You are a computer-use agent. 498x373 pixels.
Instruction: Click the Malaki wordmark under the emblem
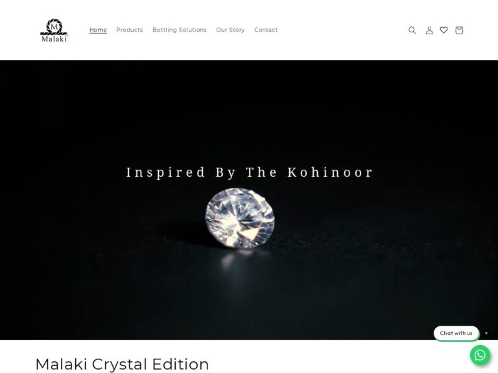pos(54,39)
